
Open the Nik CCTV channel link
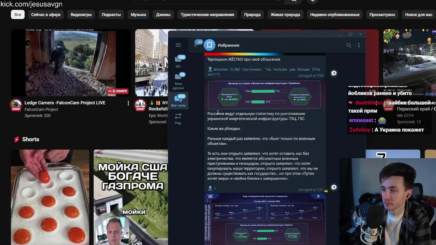[x=405, y=116]
